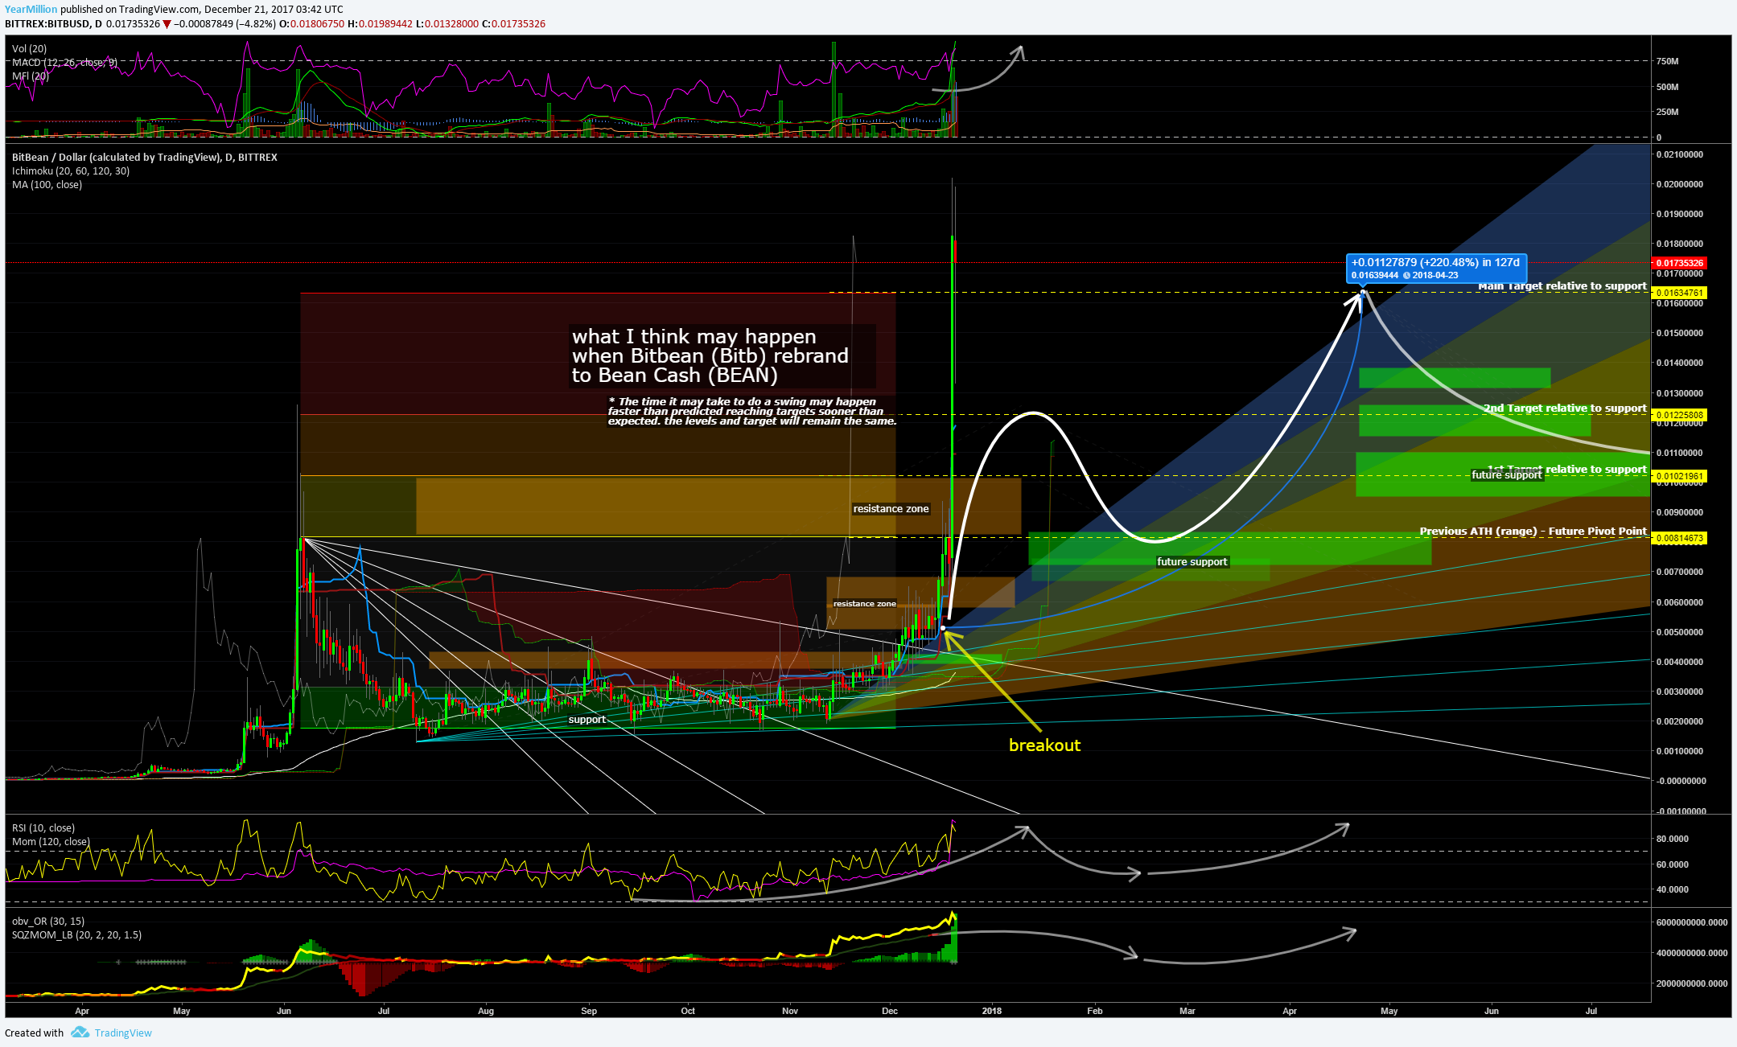Click the Oct label on the time axis
Screen dimensions: 1737x1047
pos(688,1011)
